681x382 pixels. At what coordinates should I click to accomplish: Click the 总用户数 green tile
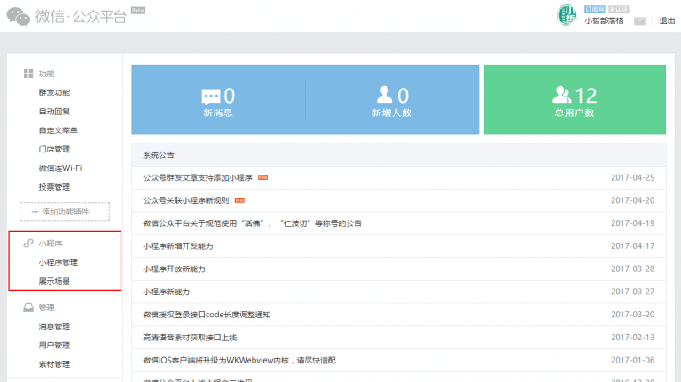tap(575, 99)
